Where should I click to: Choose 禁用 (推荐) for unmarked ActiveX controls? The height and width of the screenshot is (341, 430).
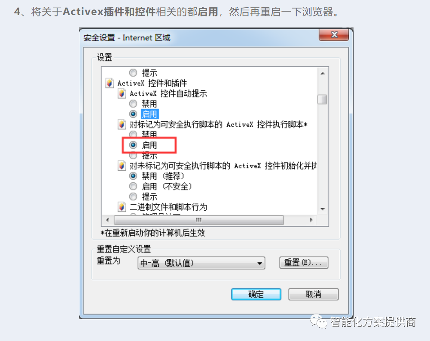[133, 176]
